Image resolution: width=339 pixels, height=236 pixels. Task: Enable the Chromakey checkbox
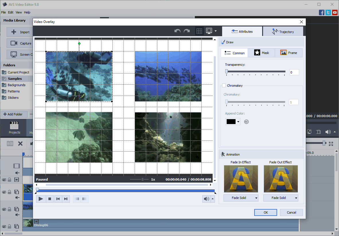point(224,86)
